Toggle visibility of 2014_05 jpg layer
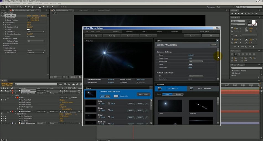The image size is (263, 141). tap(2, 123)
